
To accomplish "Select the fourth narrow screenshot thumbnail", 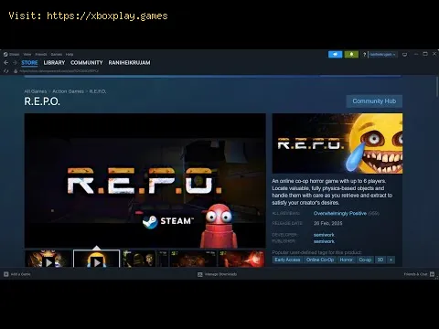I will tap(163, 259).
